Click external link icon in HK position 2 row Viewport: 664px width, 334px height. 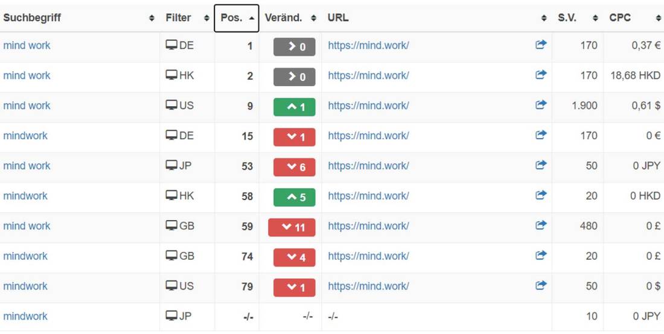pyautogui.click(x=541, y=75)
